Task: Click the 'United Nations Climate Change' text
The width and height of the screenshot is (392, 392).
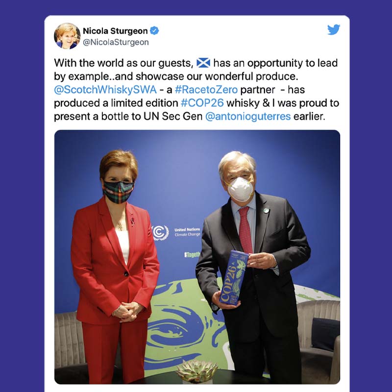Action: pyautogui.click(x=187, y=232)
